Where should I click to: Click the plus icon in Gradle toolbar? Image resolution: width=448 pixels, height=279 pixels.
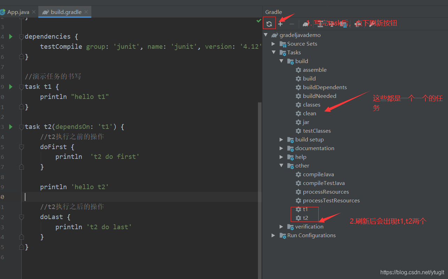tap(280, 24)
